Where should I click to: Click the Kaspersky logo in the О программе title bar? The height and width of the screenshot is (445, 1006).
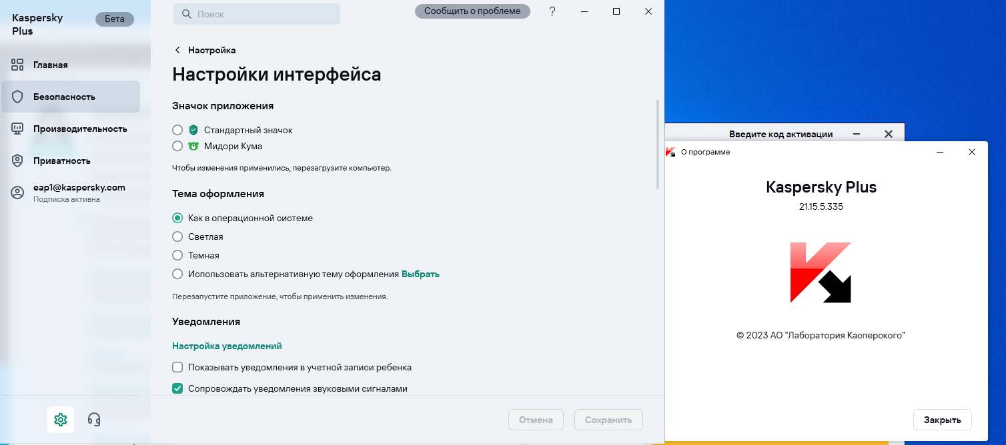click(670, 152)
